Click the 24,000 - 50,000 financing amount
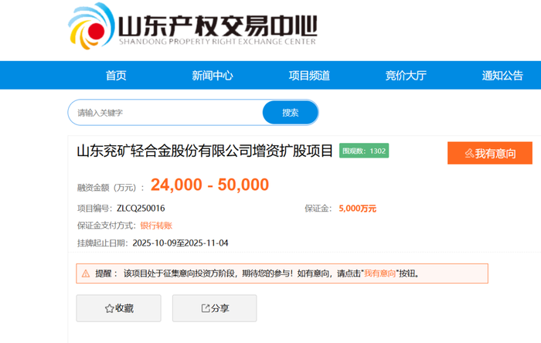Image resolution: width=541 pixels, height=343 pixels. pyautogui.click(x=209, y=185)
